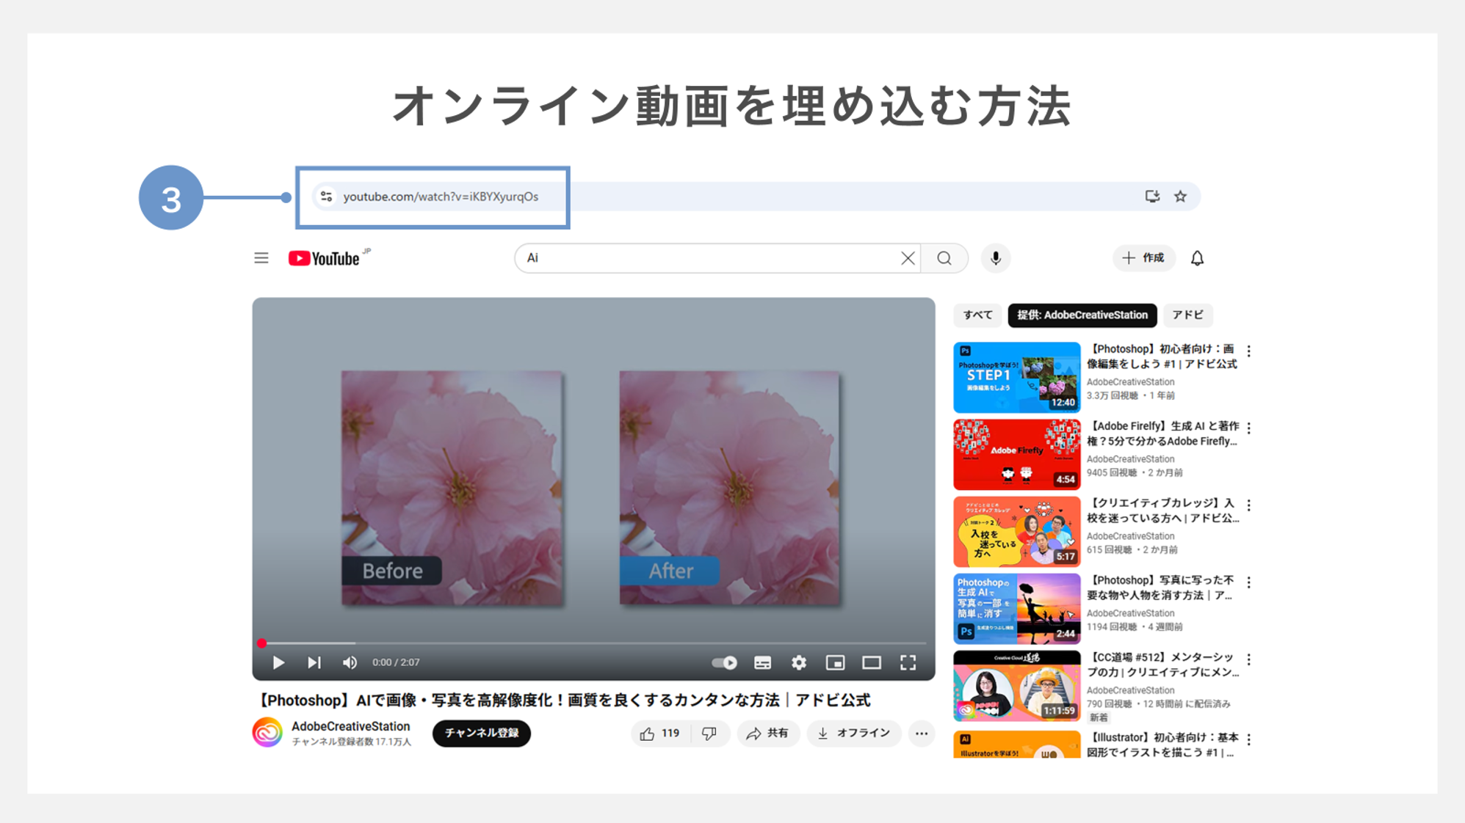Open the 入校を迷っている方へ video thumbnail
This screenshot has width=1465, height=823.
point(1016,531)
